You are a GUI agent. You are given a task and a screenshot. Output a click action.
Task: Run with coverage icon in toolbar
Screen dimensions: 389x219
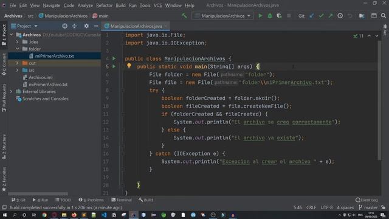(x=279, y=16)
